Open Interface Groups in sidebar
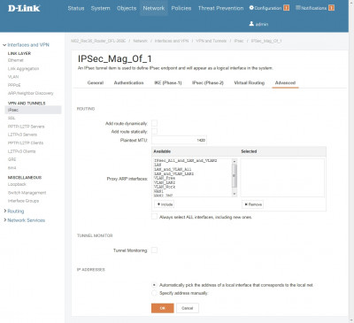The height and width of the screenshot is (323, 354). pyautogui.click(x=23, y=201)
